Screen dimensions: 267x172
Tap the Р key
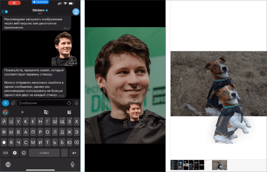[40, 132]
